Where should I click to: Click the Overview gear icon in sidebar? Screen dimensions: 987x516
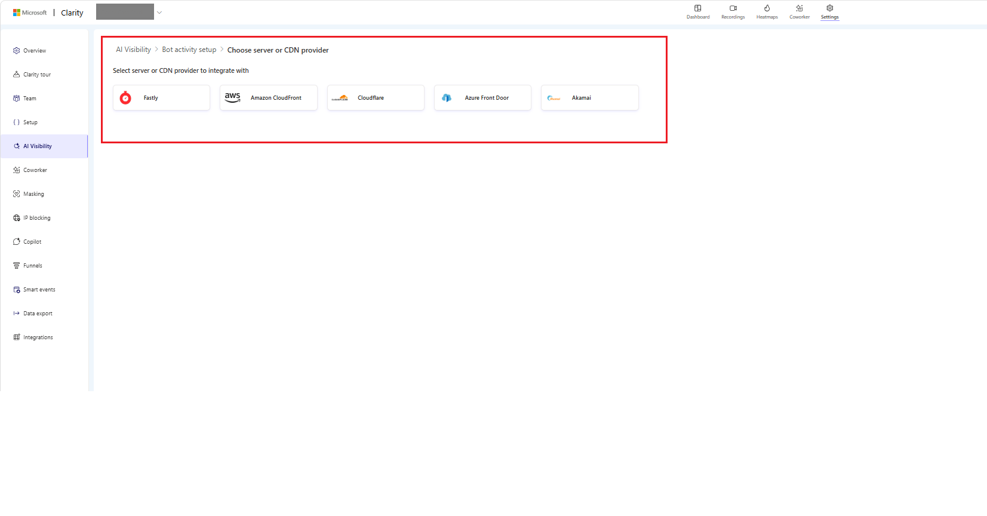(17, 51)
